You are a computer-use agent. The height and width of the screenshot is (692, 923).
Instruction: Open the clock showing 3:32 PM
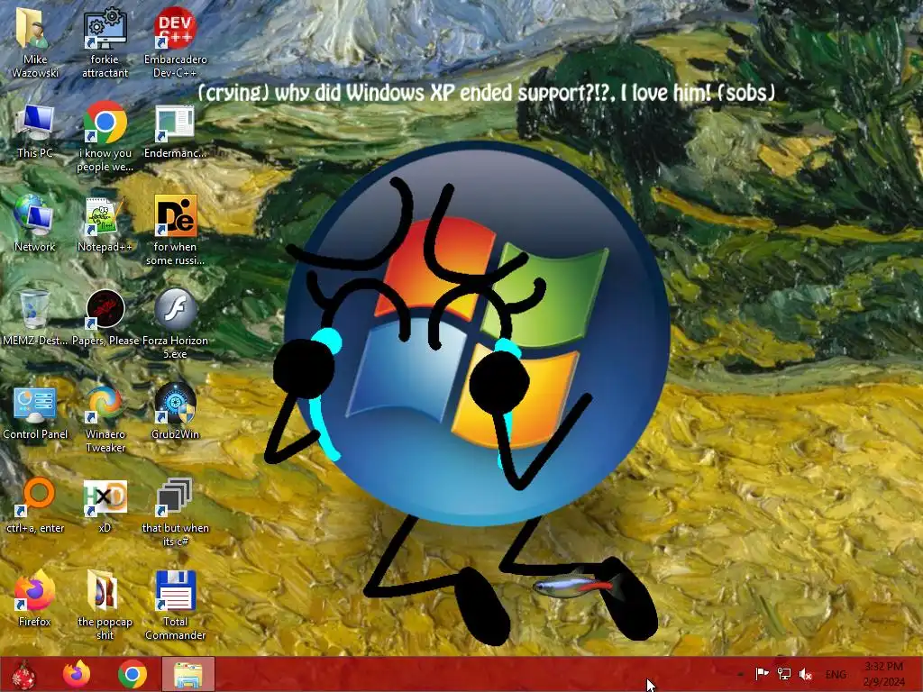[883, 674]
